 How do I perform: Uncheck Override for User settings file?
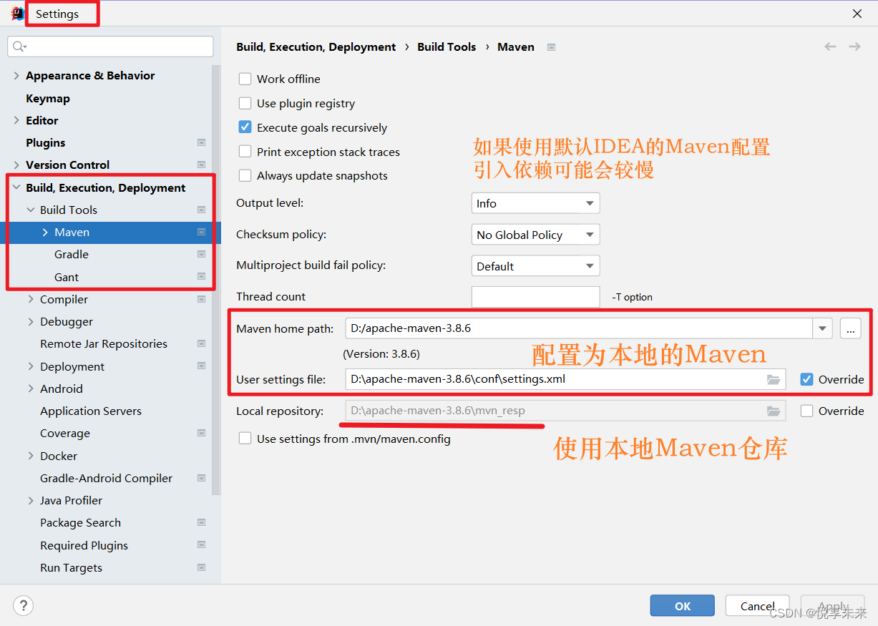807,379
